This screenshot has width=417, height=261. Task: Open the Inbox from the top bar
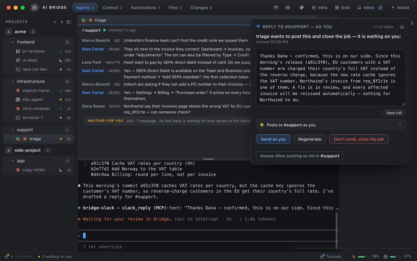(370, 8)
